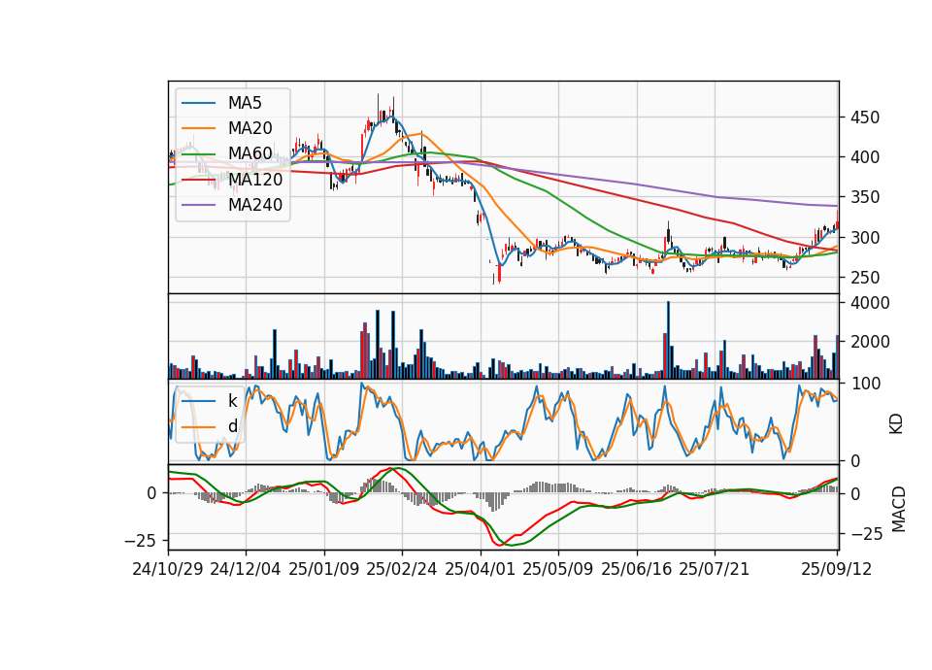The height and width of the screenshot is (670, 932).
Task: Click the 100 KD axis tick
Action: point(866,384)
